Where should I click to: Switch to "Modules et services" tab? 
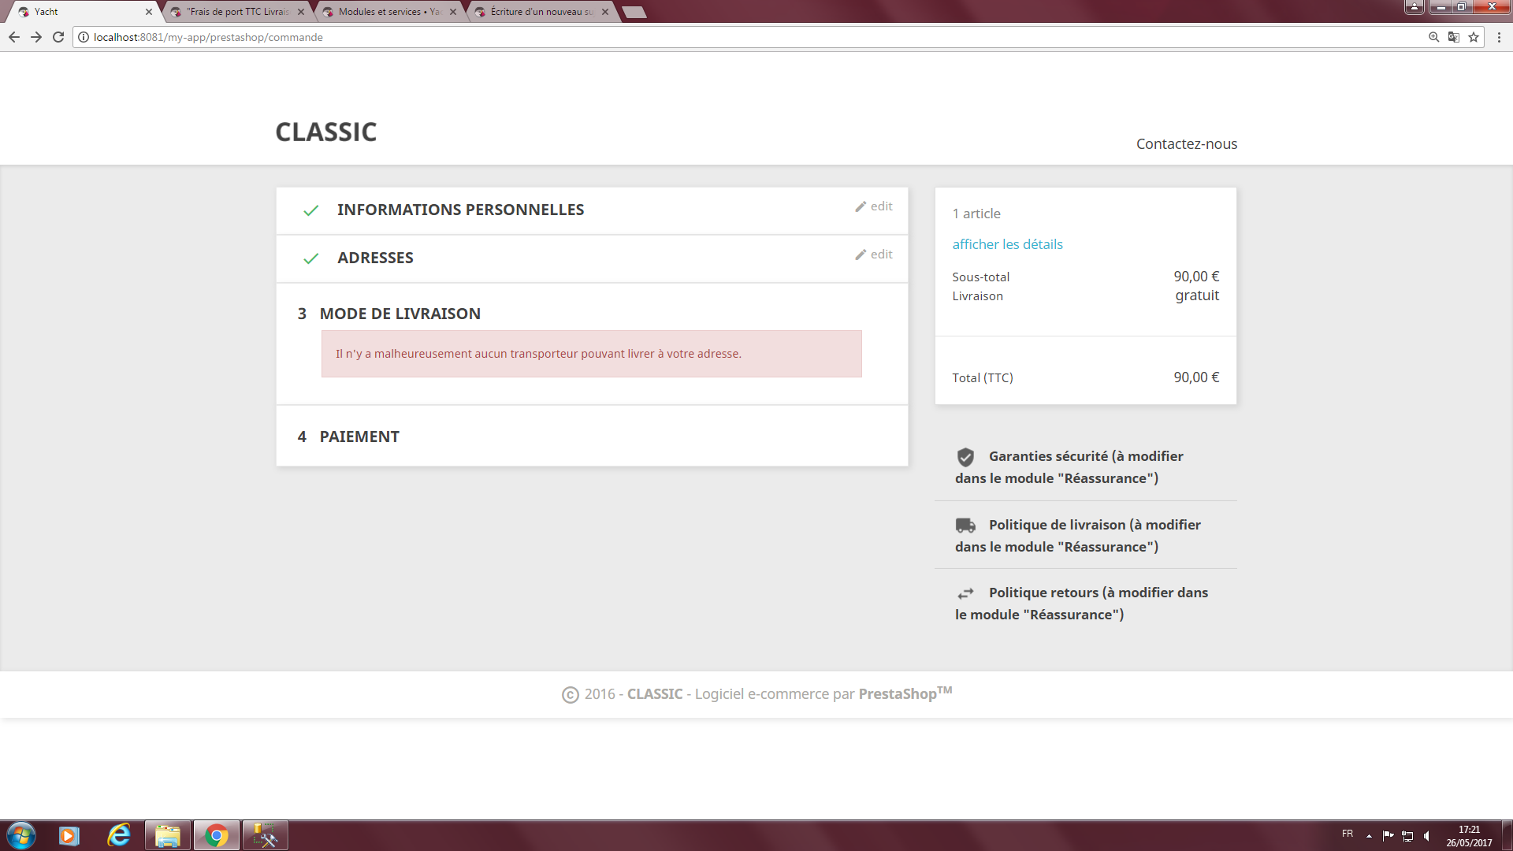click(386, 12)
